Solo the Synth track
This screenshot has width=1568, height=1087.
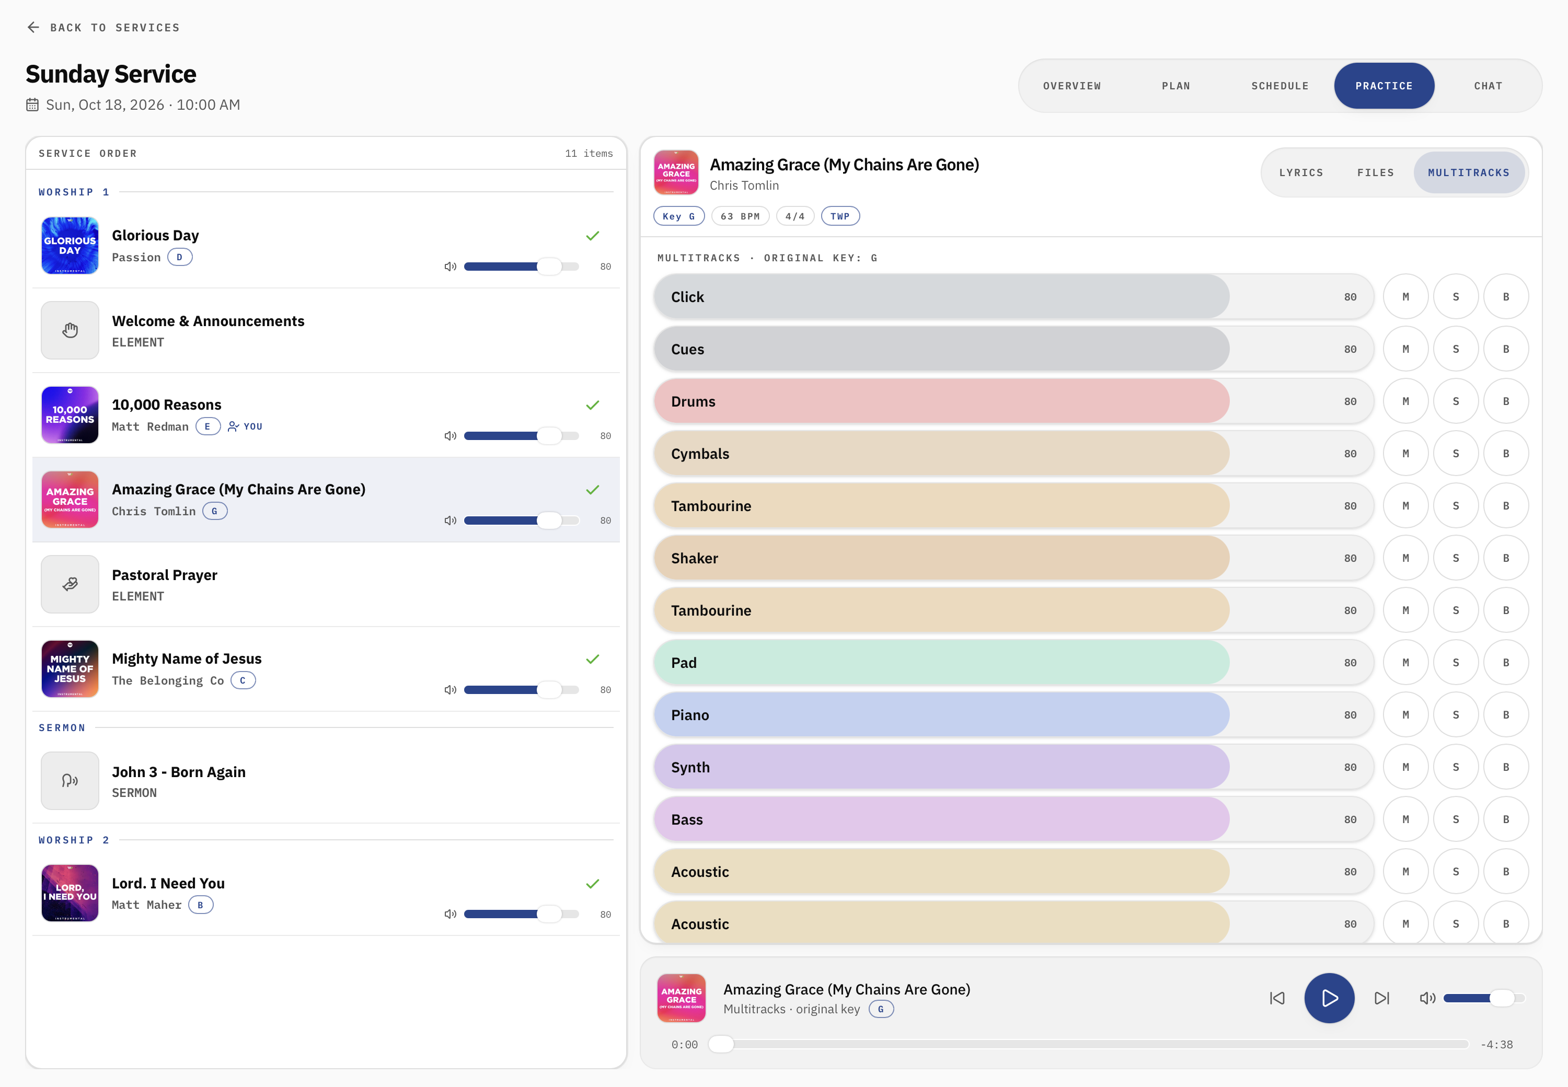(x=1456, y=768)
